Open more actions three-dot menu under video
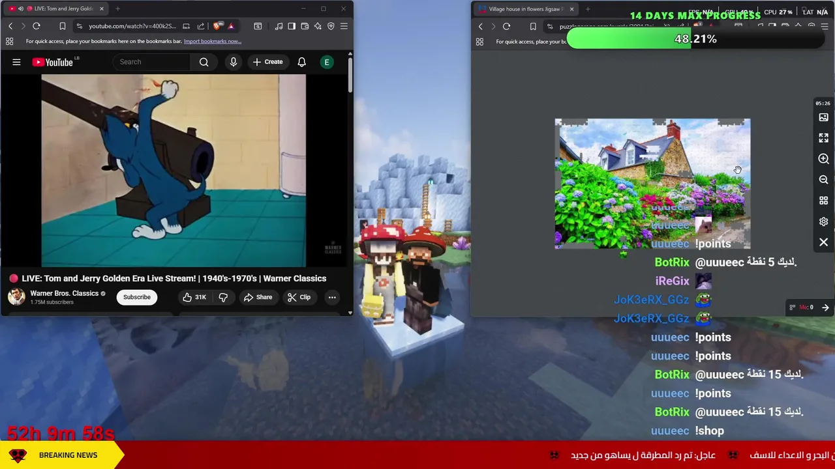 tap(332, 297)
